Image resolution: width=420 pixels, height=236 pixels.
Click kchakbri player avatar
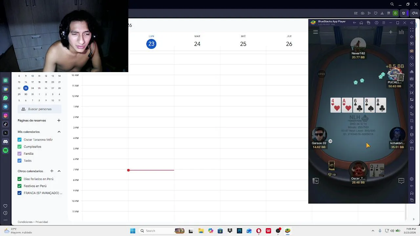pyautogui.click(x=397, y=134)
